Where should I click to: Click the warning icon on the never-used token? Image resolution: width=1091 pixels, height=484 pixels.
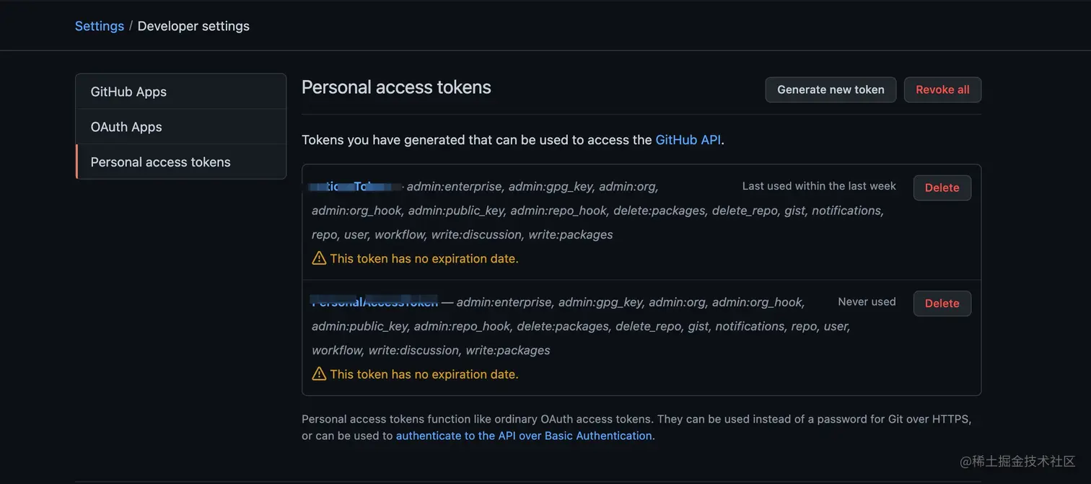(319, 374)
